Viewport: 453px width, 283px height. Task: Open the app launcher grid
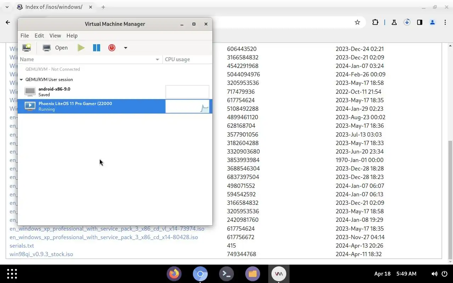(x=12, y=274)
